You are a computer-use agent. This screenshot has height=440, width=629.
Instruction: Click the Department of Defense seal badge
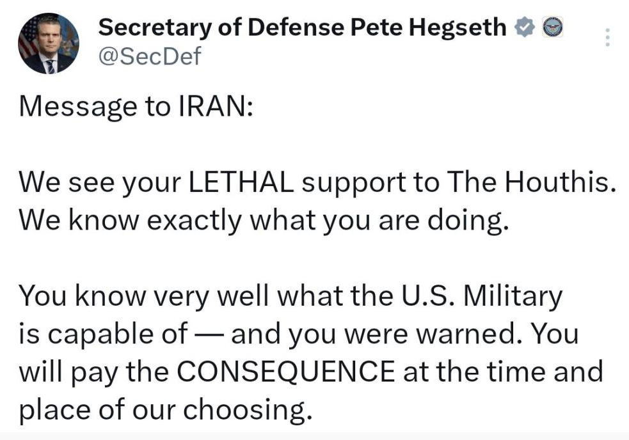point(552,28)
